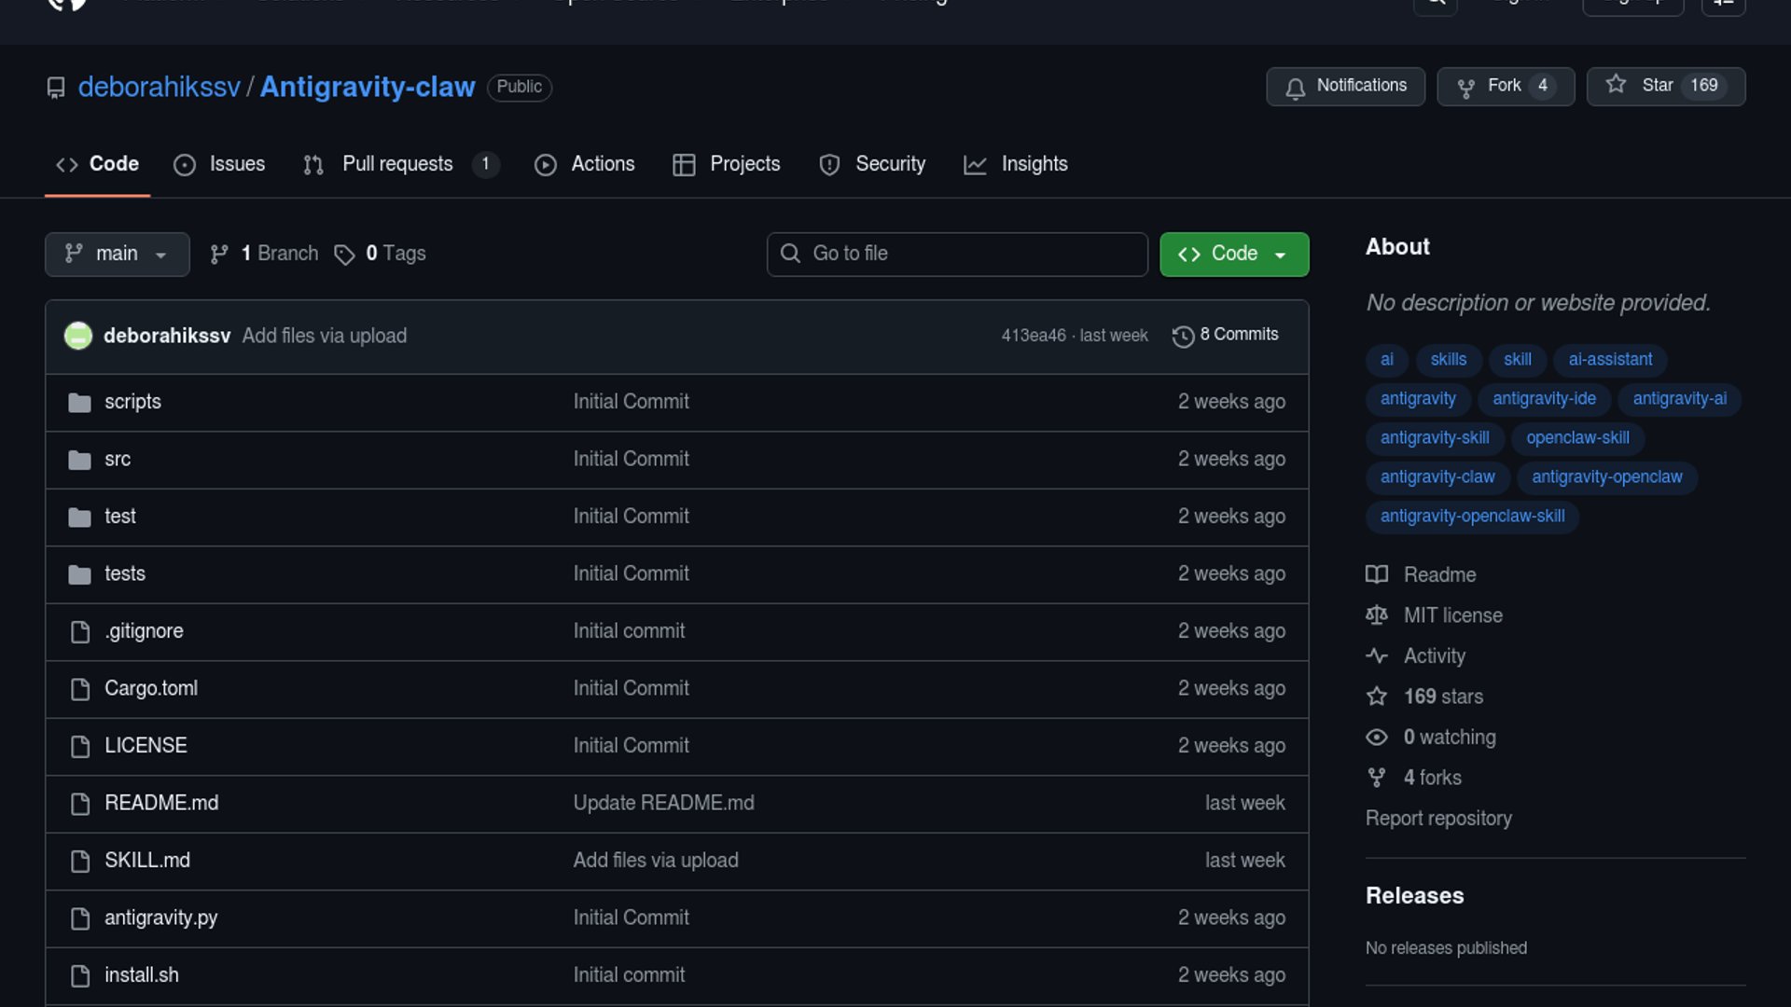Go to the Actions tab

(x=585, y=164)
